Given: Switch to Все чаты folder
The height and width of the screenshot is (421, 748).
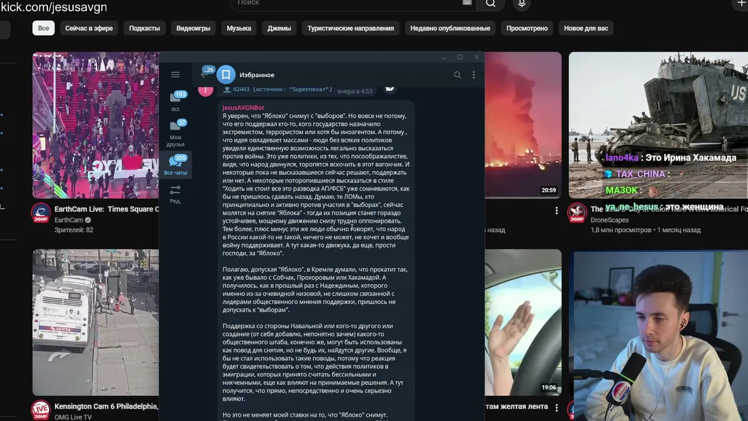Looking at the screenshot, I should [175, 165].
